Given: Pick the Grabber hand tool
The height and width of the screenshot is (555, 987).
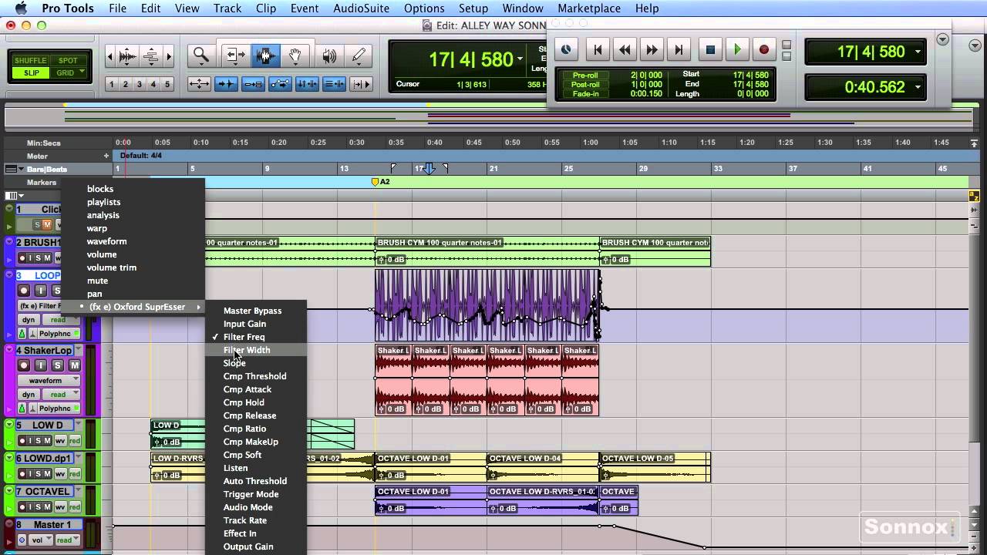Looking at the screenshot, I should click(295, 55).
